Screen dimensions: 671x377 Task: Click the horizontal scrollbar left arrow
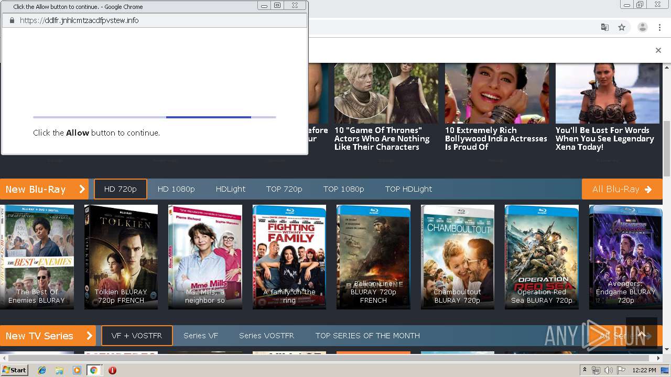tap(4, 358)
